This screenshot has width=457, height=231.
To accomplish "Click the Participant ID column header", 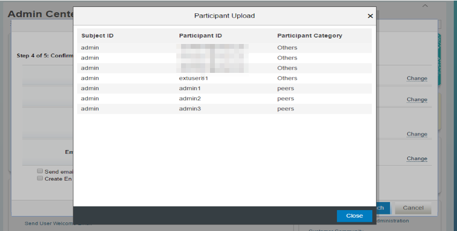I will 200,35.
